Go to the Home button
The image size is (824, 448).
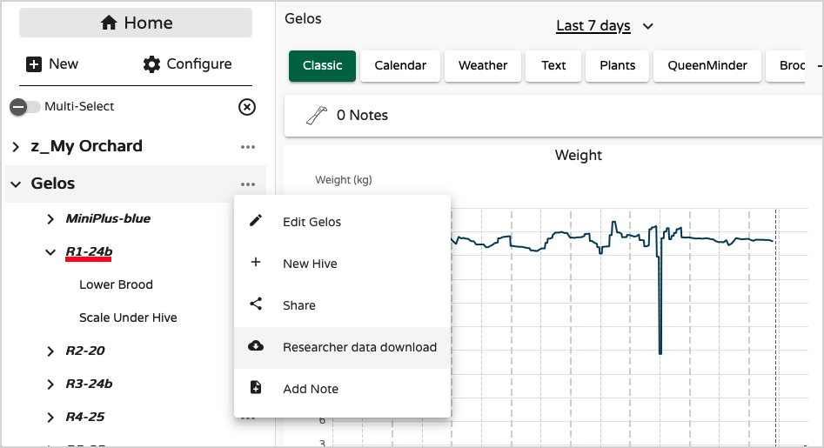(136, 23)
